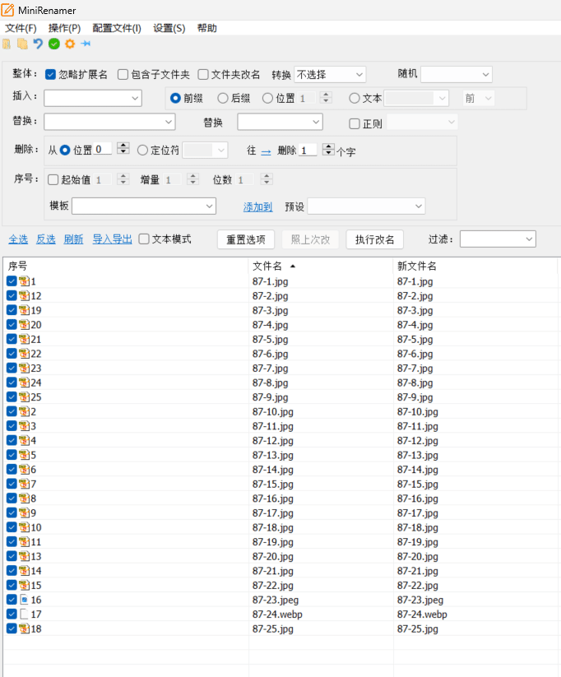The width and height of the screenshot is (561, 677).
Task: Click the 序号 column header
Action: point(125,266)
